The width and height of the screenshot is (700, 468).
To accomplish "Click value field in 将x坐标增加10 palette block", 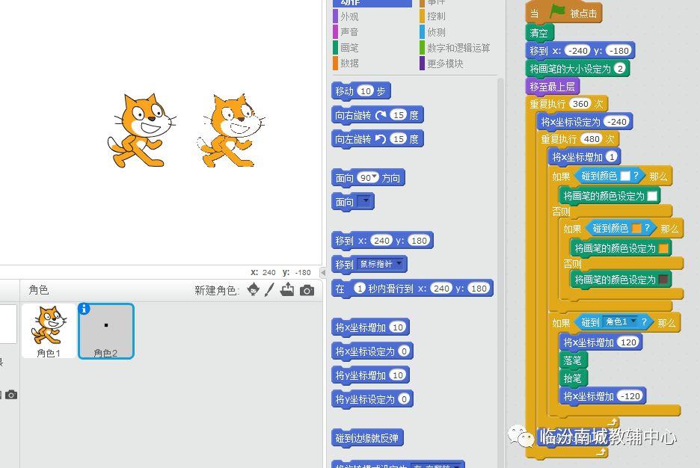I will coord(398,327).
